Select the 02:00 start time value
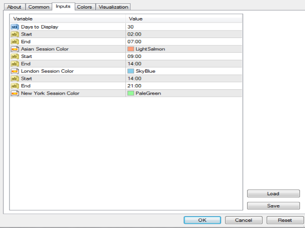The height and width of the screenshot is (228, 305). pyautogui.click(x=134, y=34)
